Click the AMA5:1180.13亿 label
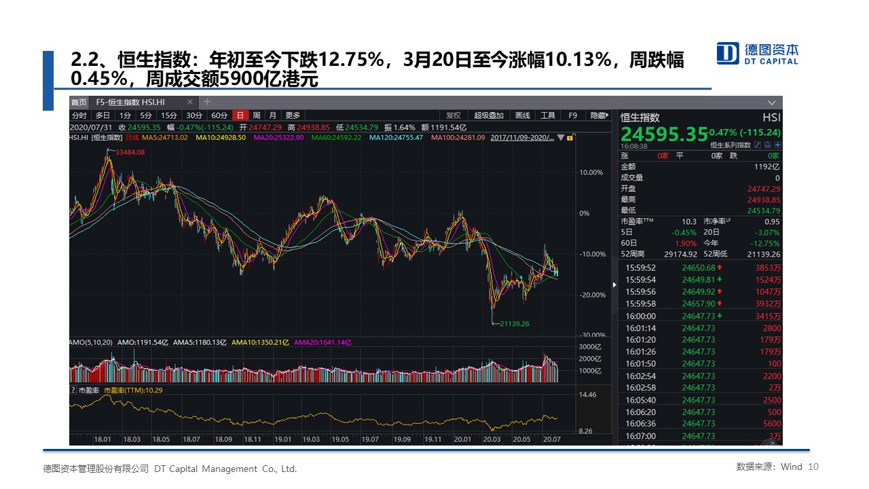The width and height of the screenshot is (869, 489). click(x=200, y=343)
